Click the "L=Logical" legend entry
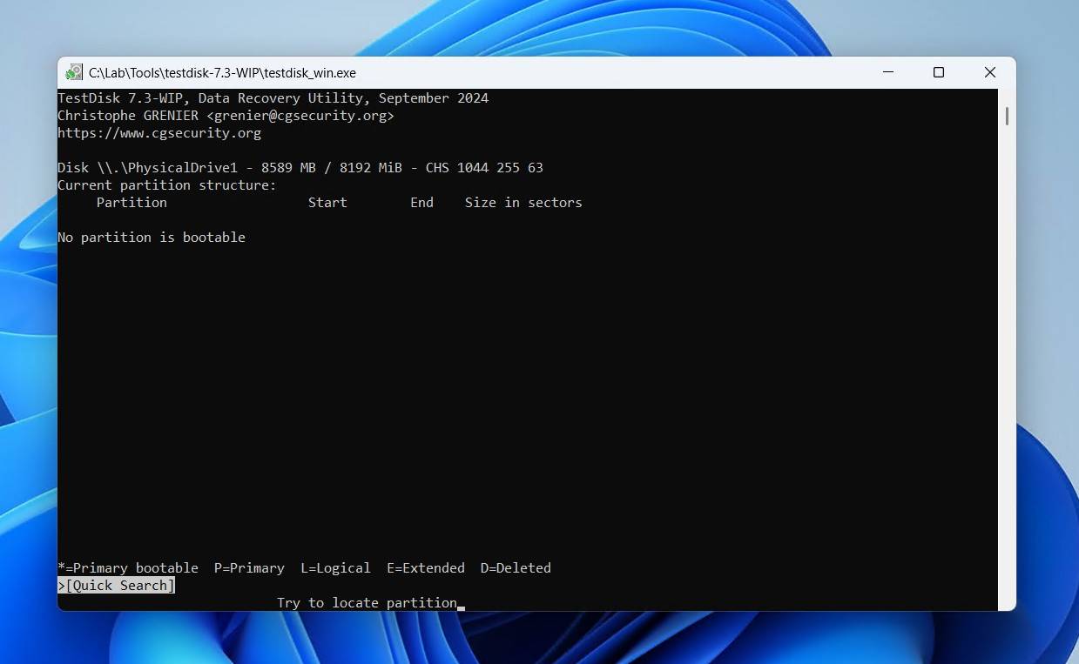Image resolution: width=1079 pixels, height=664 pixels. (x=335, y=568)
